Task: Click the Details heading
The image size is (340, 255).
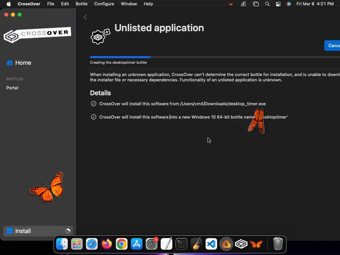Action: point(100,93)
